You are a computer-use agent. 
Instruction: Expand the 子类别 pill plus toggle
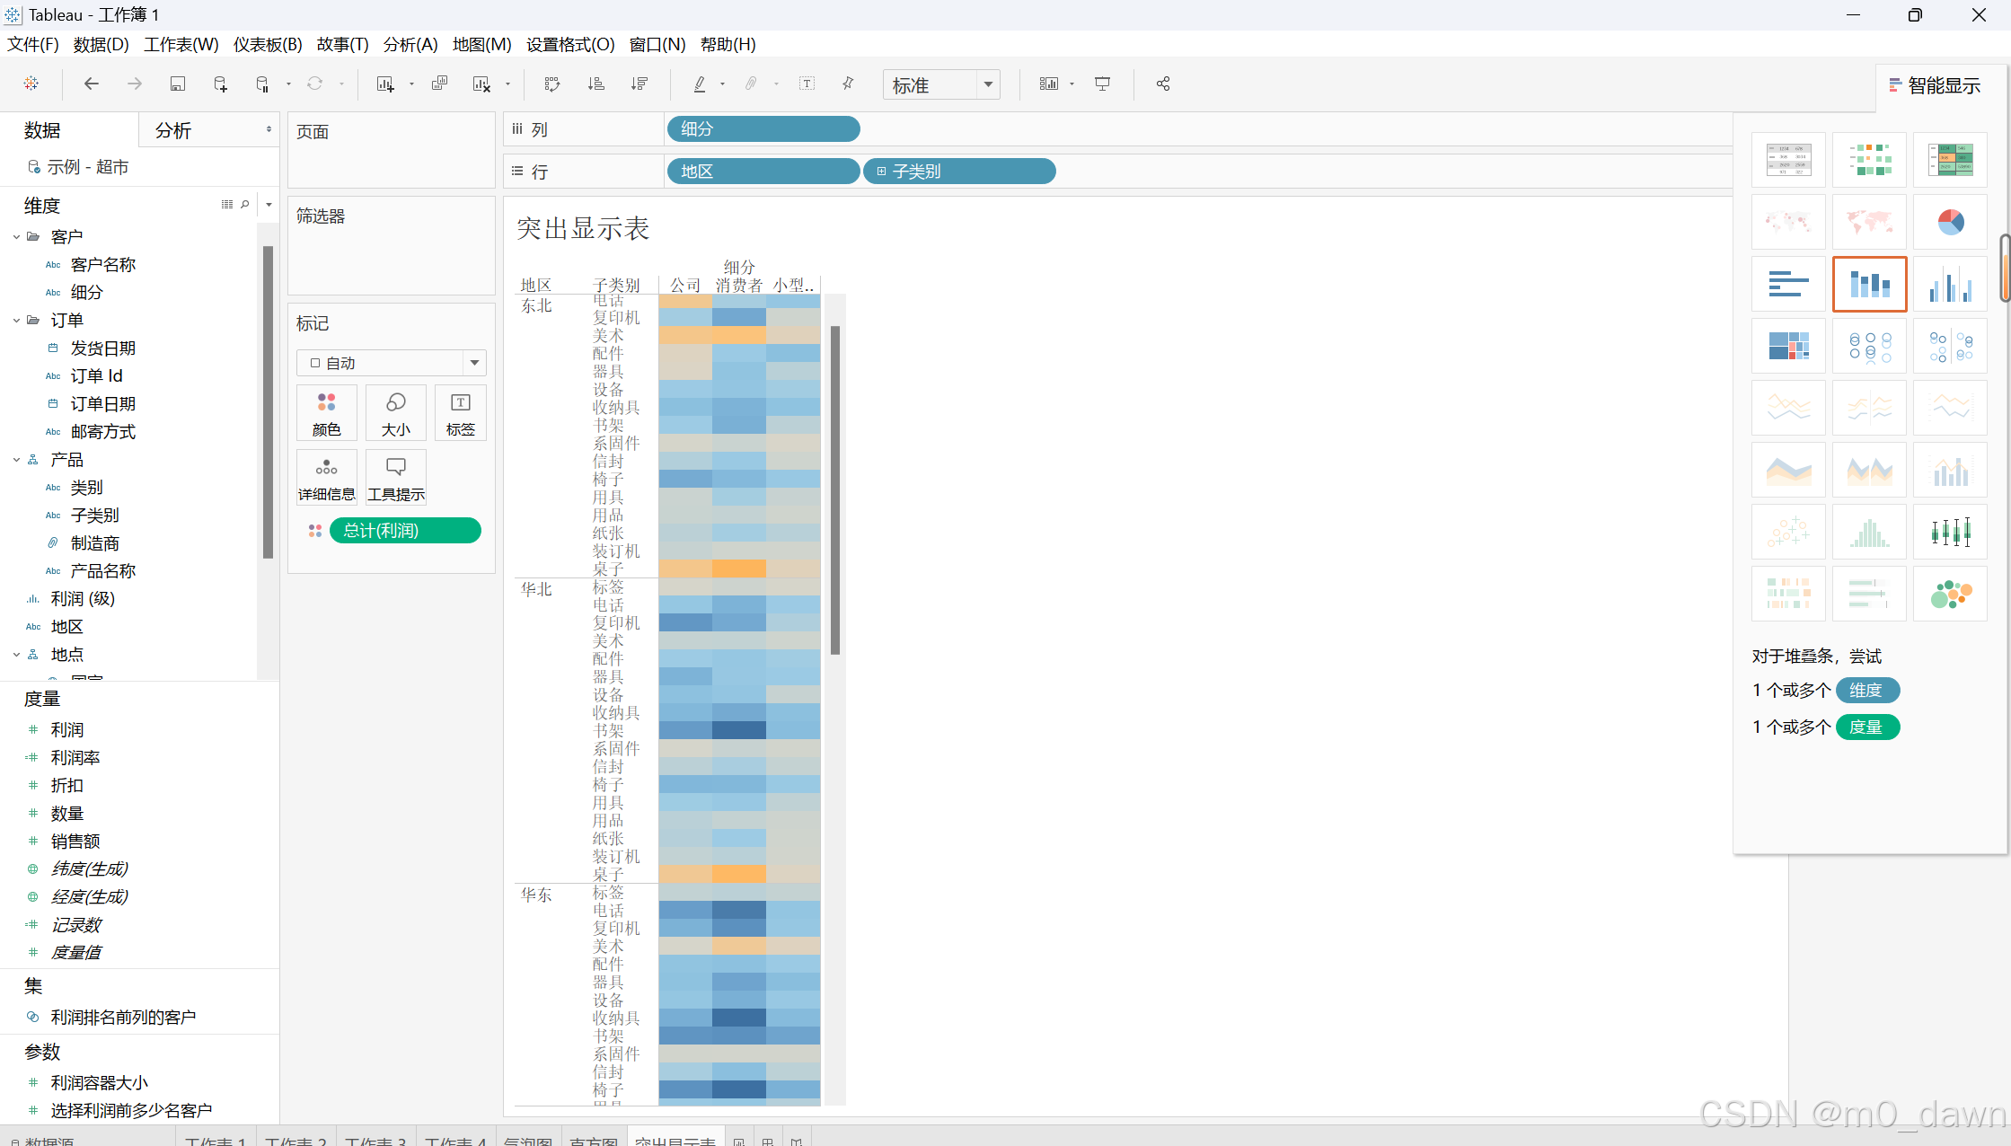pos(881,172)
